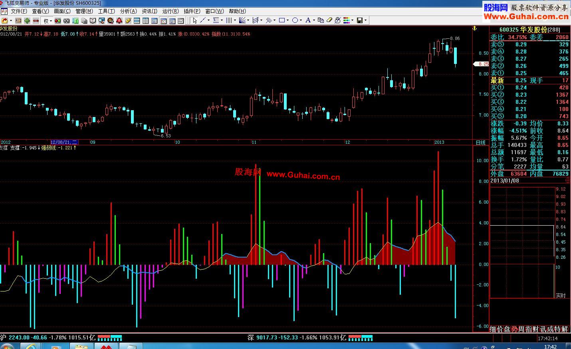
Task: Click the text annotation A tool
Action: click(x=308, y=20)
